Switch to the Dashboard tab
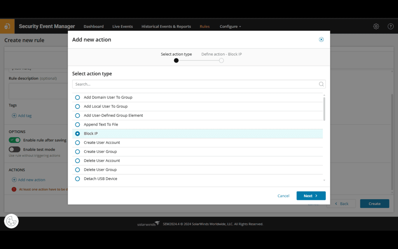The width and height of the screenshot is (398, 249). click(93, 26)
